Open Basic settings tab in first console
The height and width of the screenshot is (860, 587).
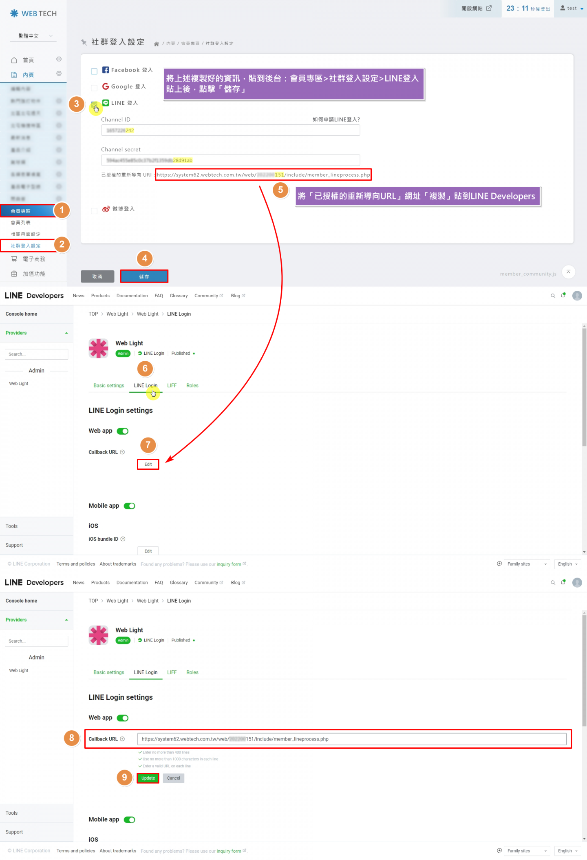pyautogui.click(x=109, y=386)
